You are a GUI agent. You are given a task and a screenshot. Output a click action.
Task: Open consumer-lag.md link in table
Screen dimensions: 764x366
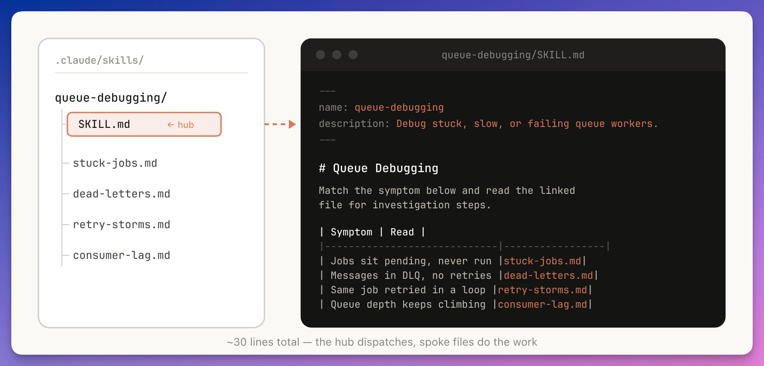tap(542, 305)
